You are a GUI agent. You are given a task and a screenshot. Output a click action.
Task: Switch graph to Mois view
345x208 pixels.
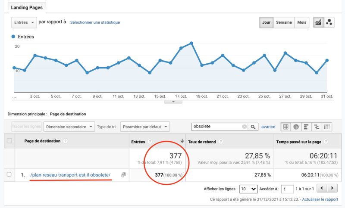(x=302, y=23)
